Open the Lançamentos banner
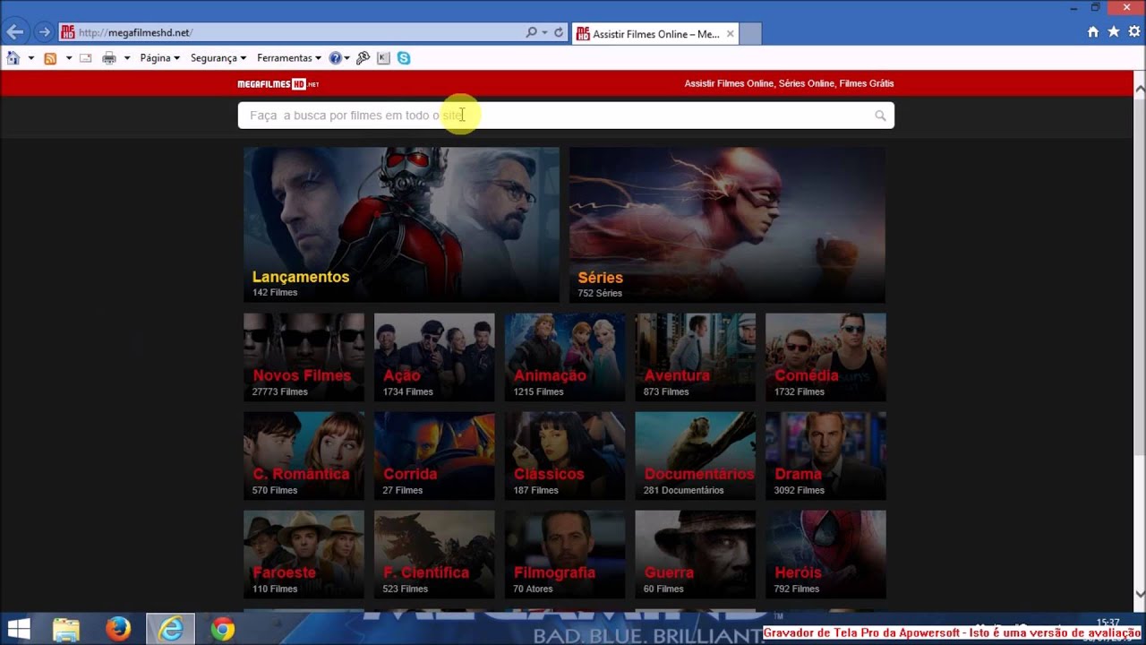 (x=401, y=225)
